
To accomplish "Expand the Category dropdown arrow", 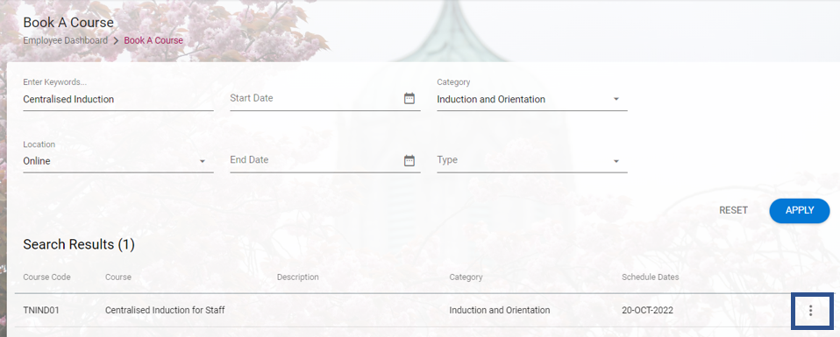I will (616, 99).
